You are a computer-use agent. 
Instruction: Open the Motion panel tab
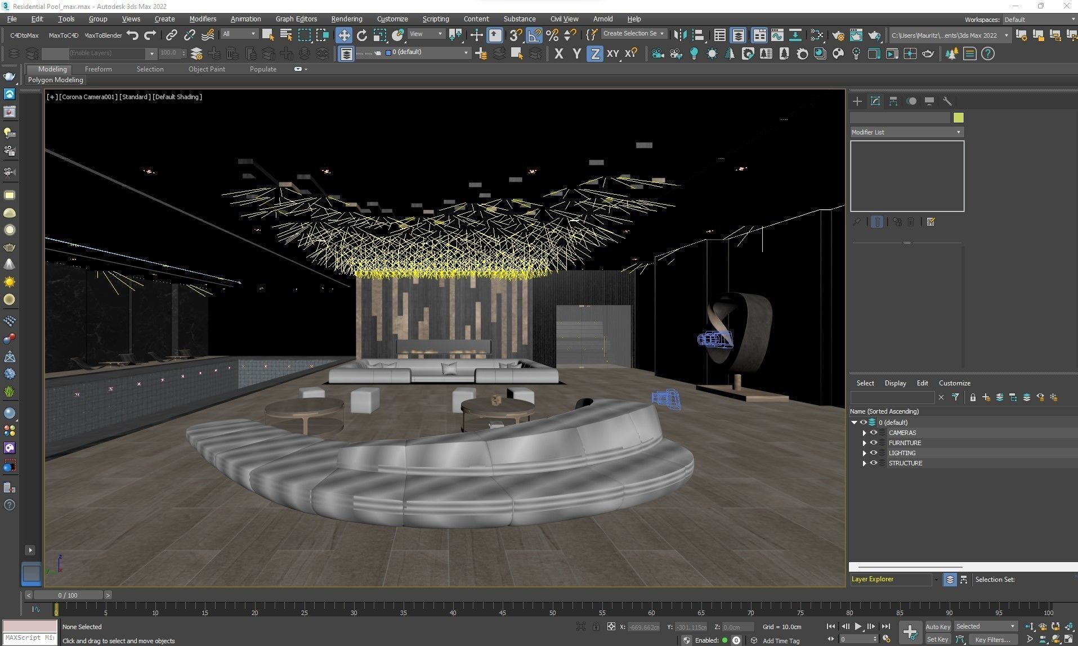point(911,101)
